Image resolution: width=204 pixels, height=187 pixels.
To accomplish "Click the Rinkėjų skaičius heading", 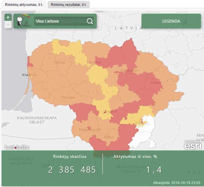I will pos(70,156).
